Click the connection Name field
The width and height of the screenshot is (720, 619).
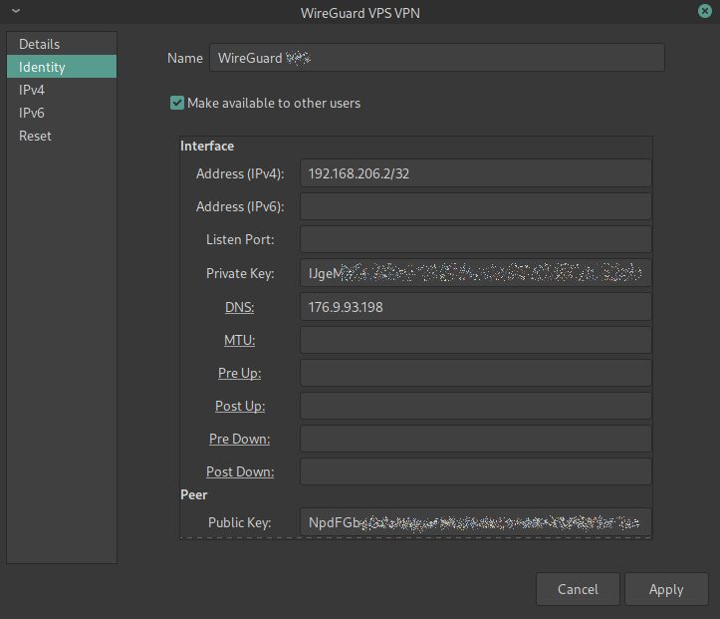tap(437, 58)
